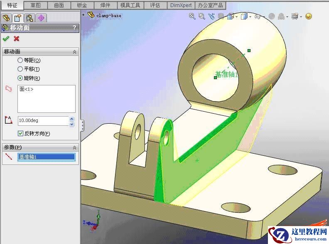Click the red X to cancel Move Face
The image size is (329, 244).
[17, 39]
